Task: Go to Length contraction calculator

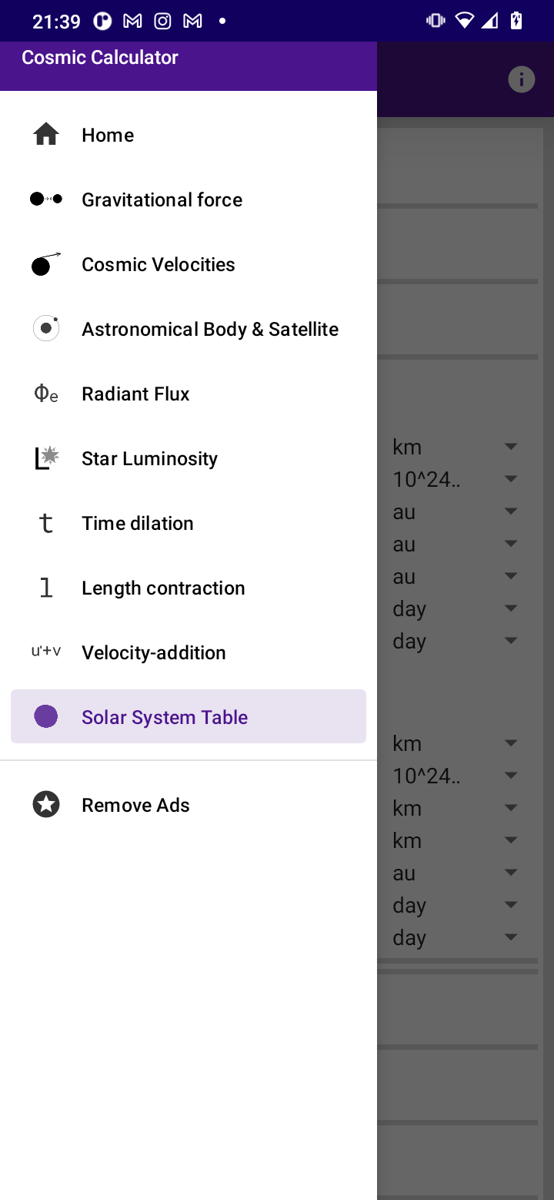Action: tap(189, 588)
